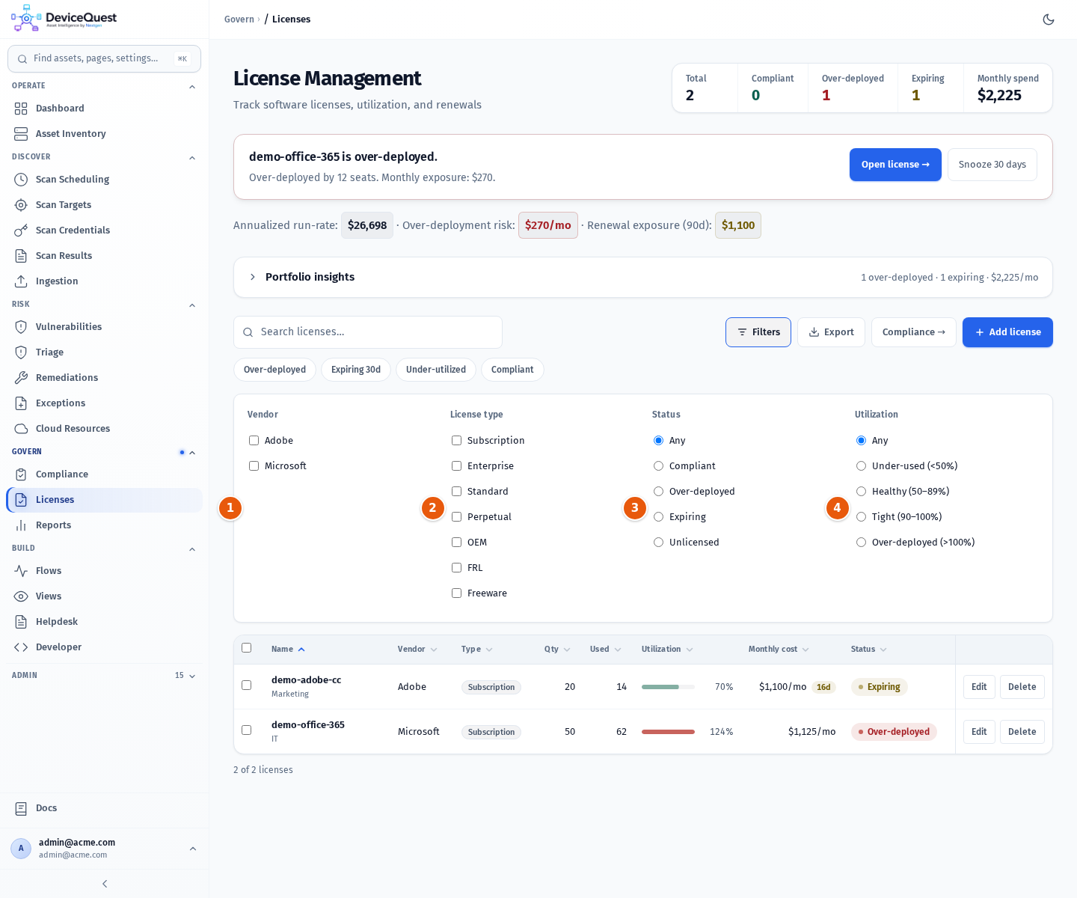Screen dimensions: 1077x898
Task: Click the Ingestion upload icon
Action: [x=21, y=281]
